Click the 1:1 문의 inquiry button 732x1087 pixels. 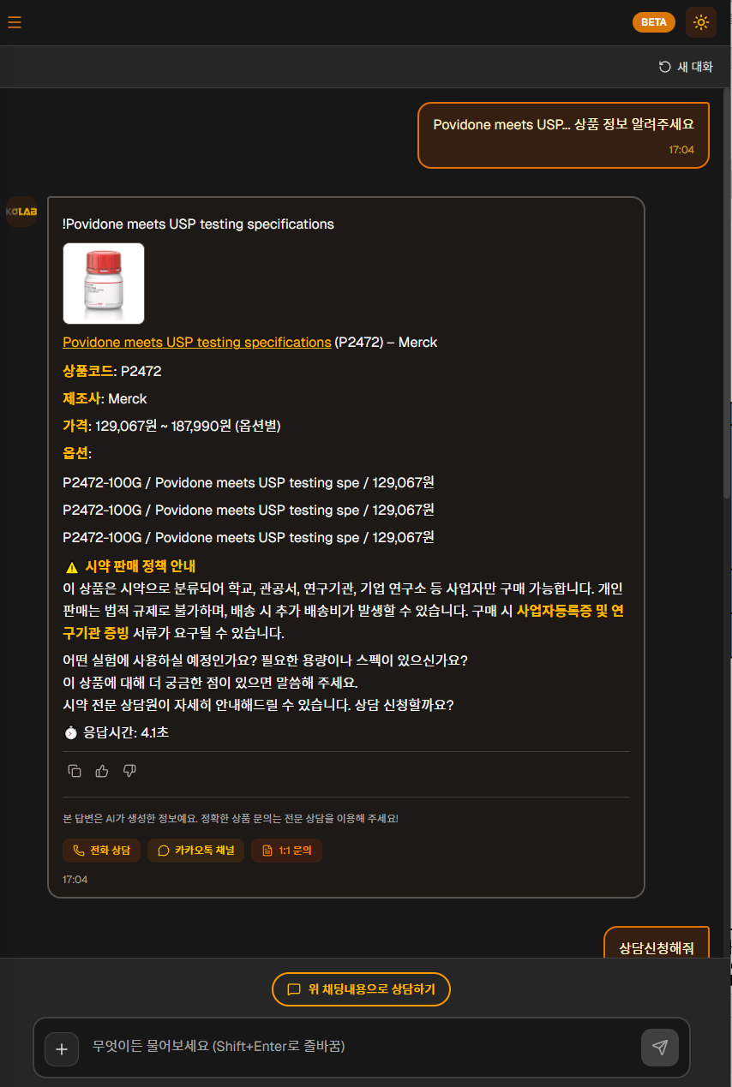(x=286, y=851)
